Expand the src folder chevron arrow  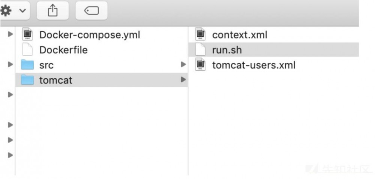tap(183, 64)
